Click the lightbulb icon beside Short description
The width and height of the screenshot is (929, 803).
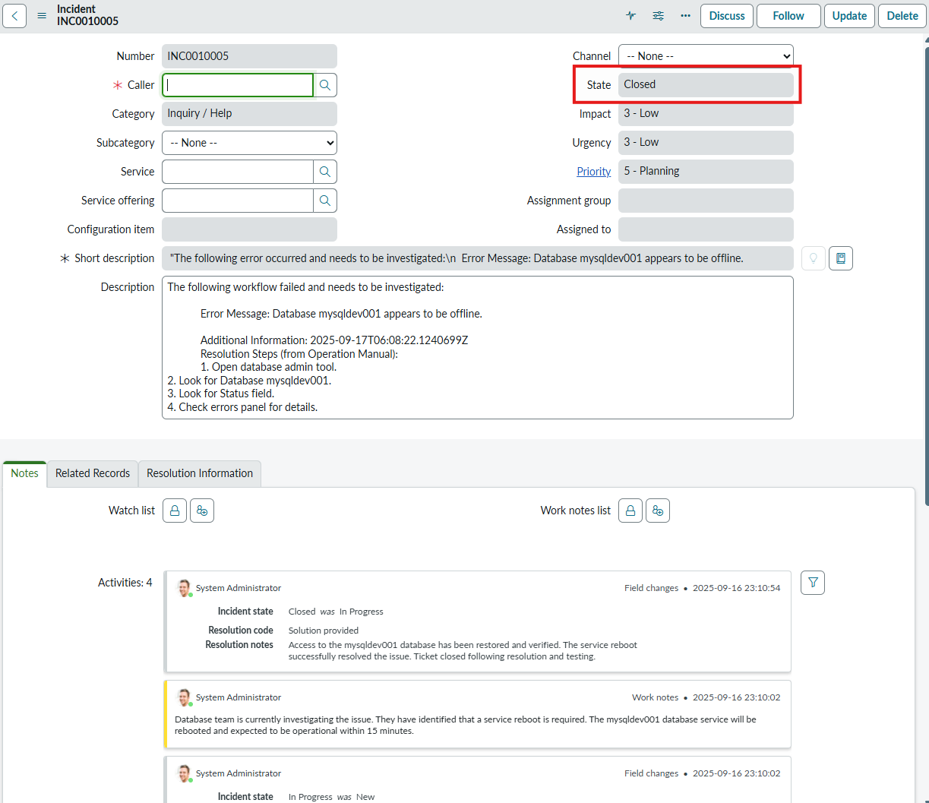[813, 258]
